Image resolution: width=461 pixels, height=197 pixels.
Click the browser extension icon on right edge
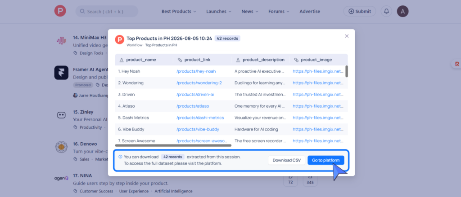tap(457, 64)
